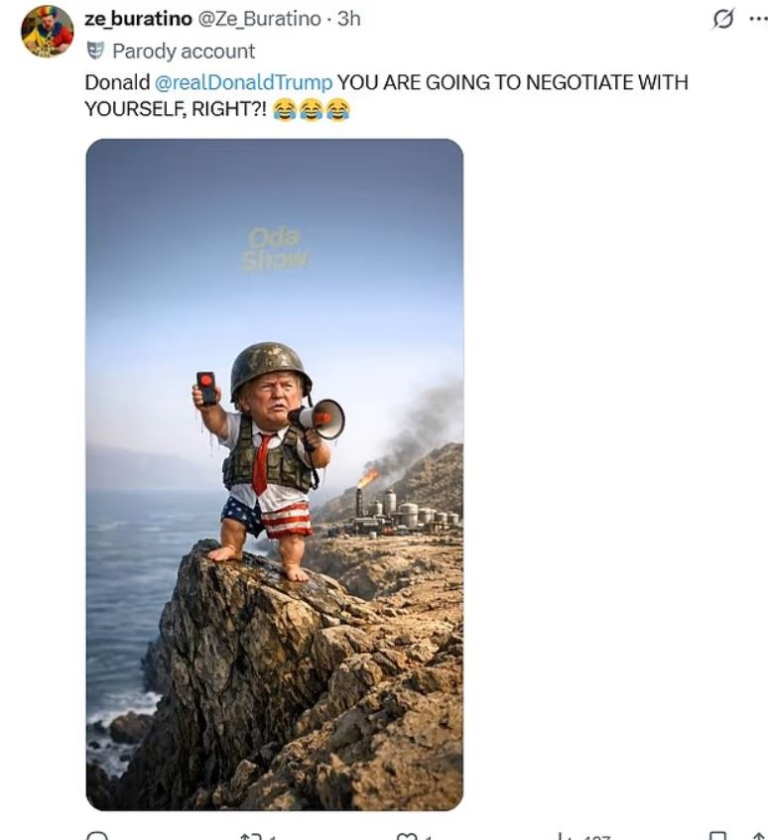Click the Grok explain-post icon
This screenshot has width=768, height=840.
pos(724,19)
